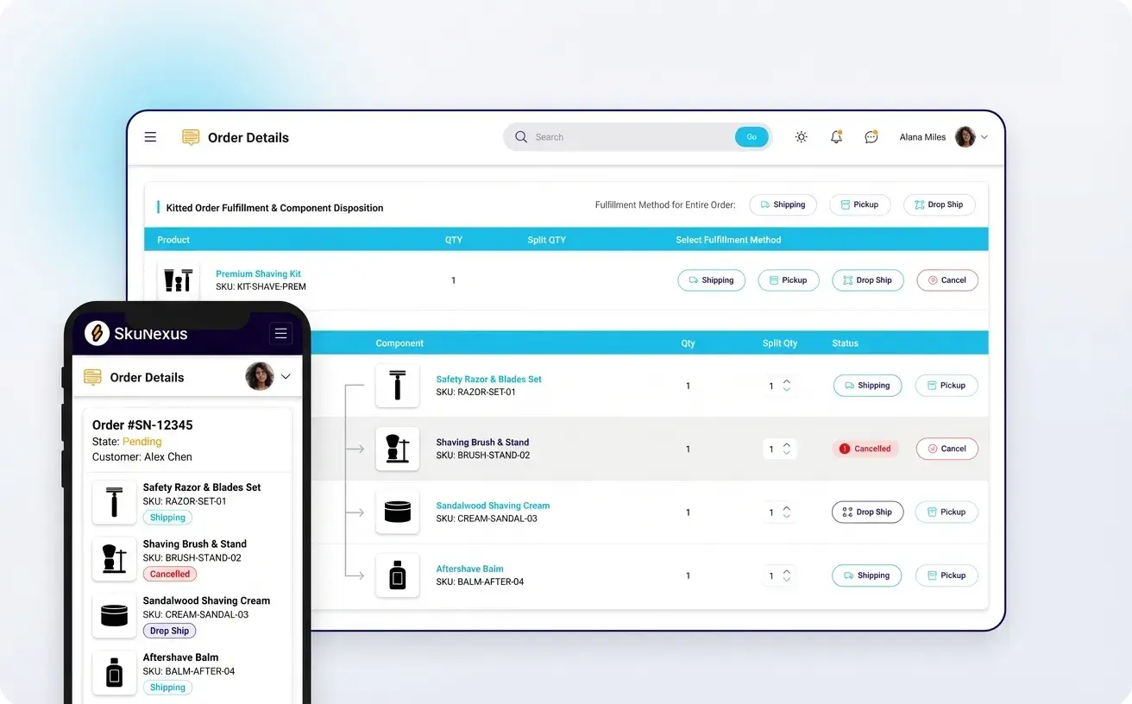This screenshot has height=704, width=1132.
Task: Click the Order Details page icon
Action: 191,137
